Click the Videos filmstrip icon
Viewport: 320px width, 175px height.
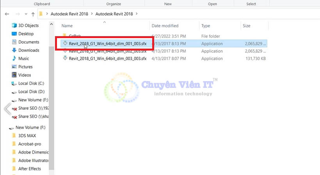pos(14,75)
